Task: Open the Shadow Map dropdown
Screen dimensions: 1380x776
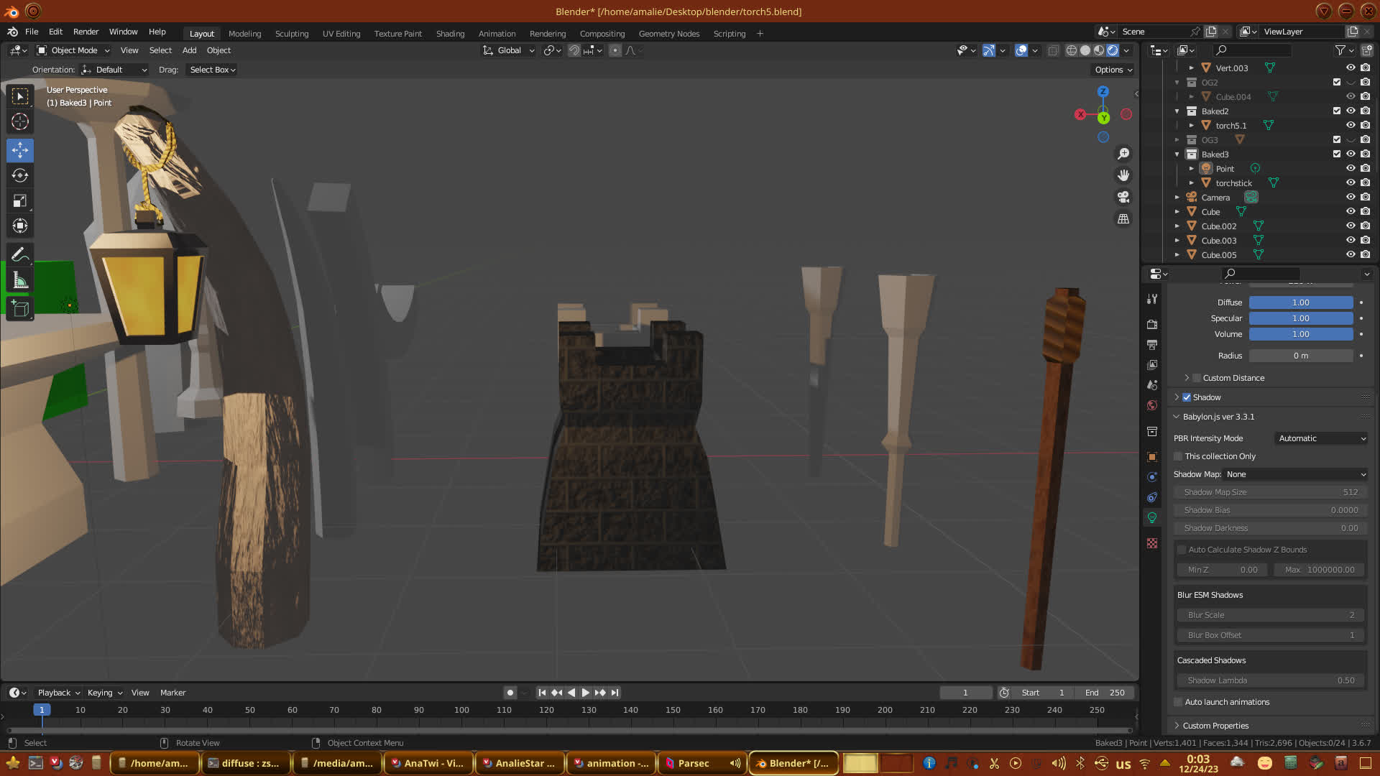Action: (1295, 474)
